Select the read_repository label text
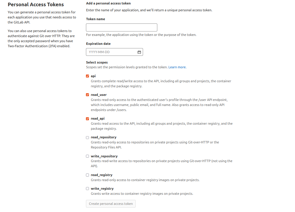This screenshot has height=212, width=295. pyautogui.click(x=103, y=137)
